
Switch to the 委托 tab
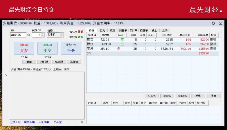[x=102, y=30]
